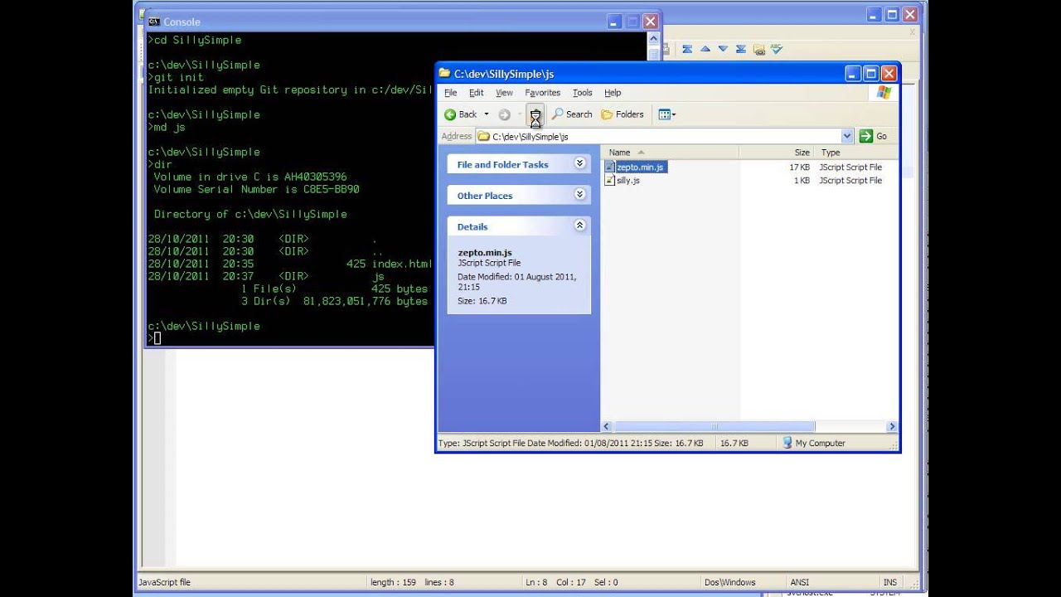
Task: Click the File and Folder Tasks heading
Action: coord(502,164)
